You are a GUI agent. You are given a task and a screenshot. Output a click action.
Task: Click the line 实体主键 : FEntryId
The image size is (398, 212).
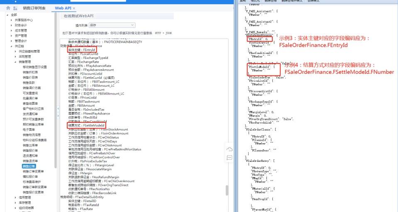[x=81, y=50]
